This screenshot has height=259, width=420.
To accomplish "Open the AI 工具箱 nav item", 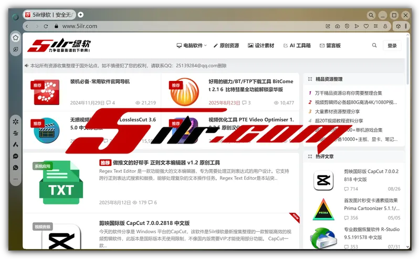I will [x=297, y=46].
